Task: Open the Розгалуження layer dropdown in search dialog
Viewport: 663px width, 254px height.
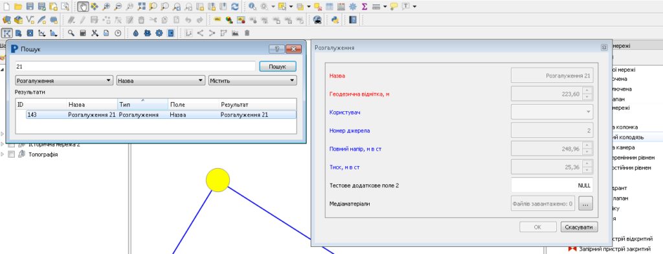Action: 64,81
